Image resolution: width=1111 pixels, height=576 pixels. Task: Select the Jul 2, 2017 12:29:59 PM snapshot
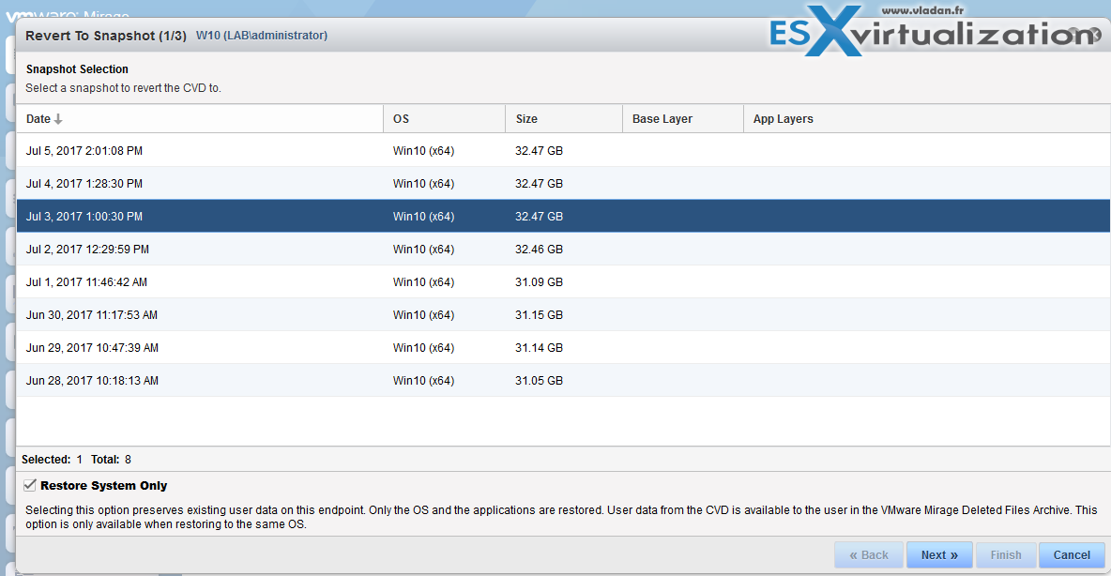(x=563, y=250)
